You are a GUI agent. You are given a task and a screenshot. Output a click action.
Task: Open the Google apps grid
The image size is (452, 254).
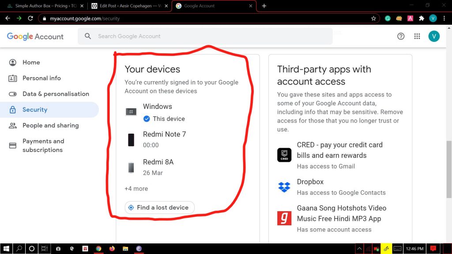(417, 36)
